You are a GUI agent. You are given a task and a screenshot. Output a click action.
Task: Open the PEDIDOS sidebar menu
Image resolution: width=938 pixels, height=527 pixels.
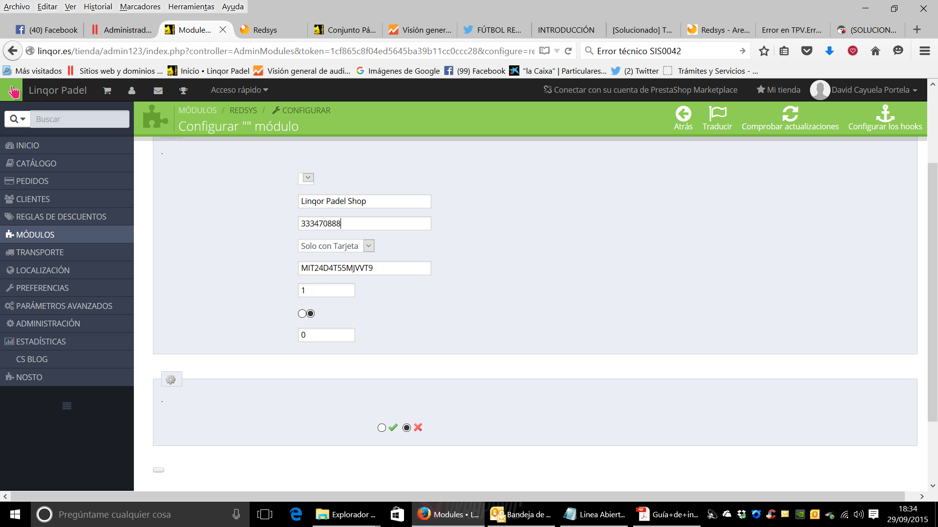click(x=32, y=181)
